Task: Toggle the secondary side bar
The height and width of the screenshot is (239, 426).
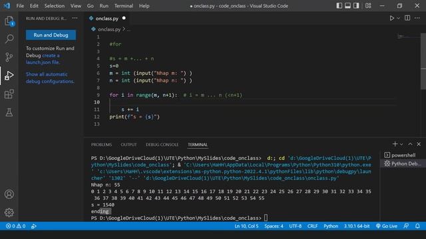Action: coord(356,6)
